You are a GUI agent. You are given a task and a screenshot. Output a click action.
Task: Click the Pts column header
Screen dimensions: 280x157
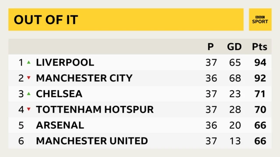(x=259, y=47)
